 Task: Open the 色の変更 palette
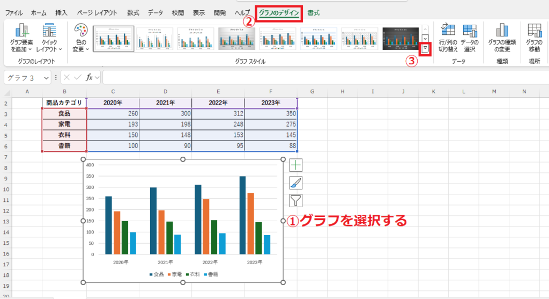pyautogui.click(x=81, y=38)
